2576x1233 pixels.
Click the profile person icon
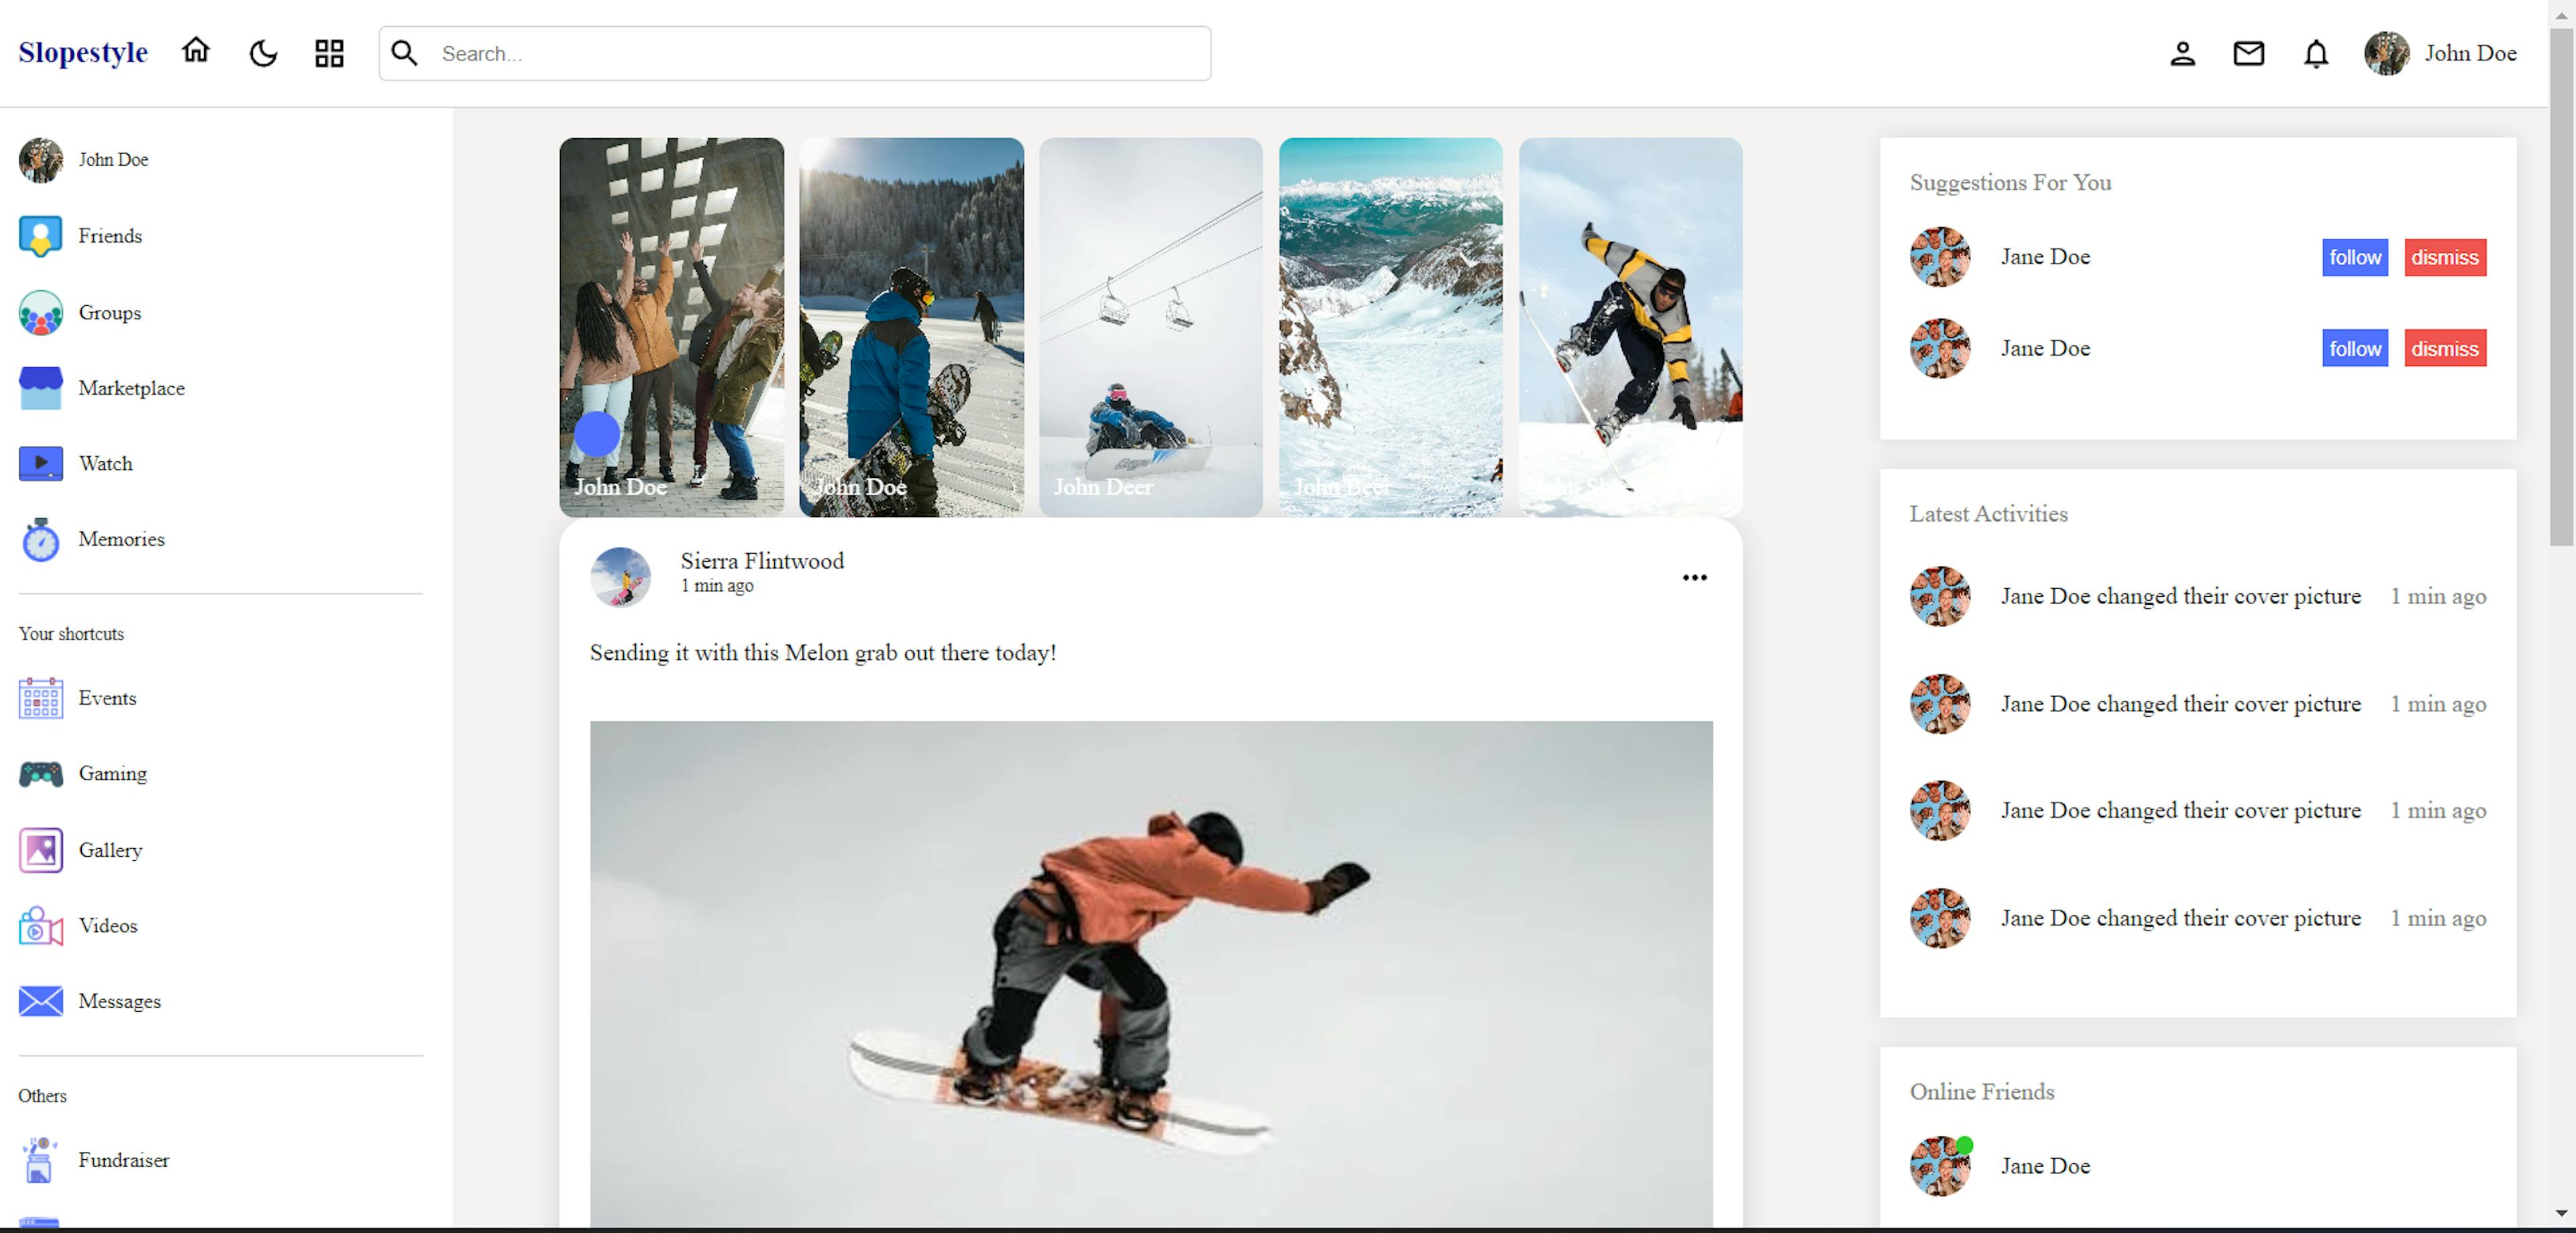(2182, 53)
